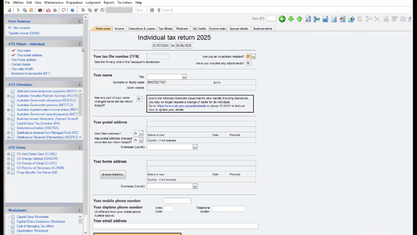Open the Lodgment menu
This screenshot has height=235, width=417.
[x=93, y=3]
